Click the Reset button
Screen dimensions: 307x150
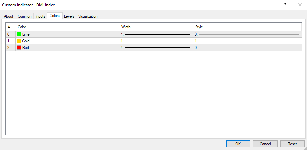point(292,144)
